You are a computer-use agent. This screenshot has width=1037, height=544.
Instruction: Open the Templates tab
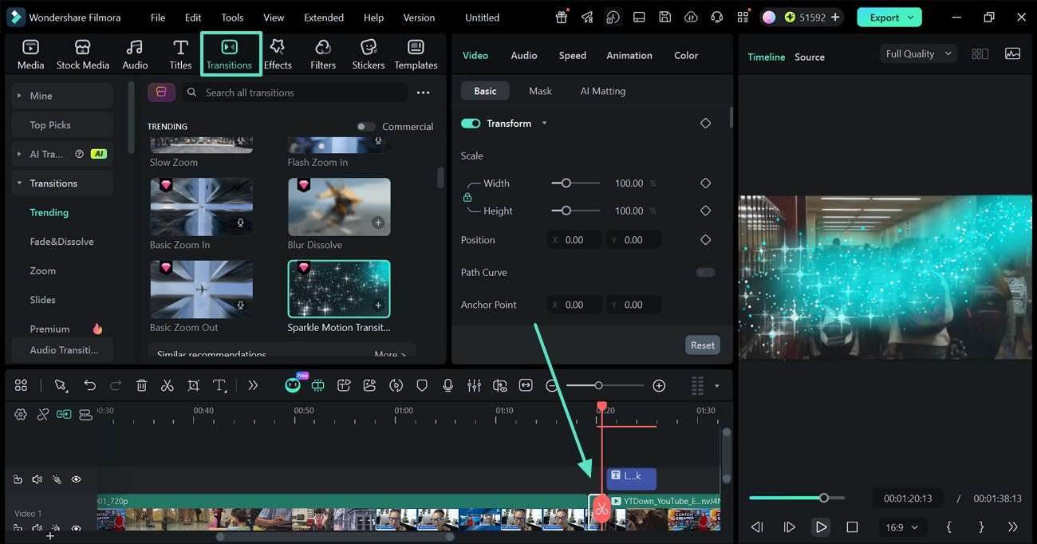pyautogui.click(x=416, y=54)
